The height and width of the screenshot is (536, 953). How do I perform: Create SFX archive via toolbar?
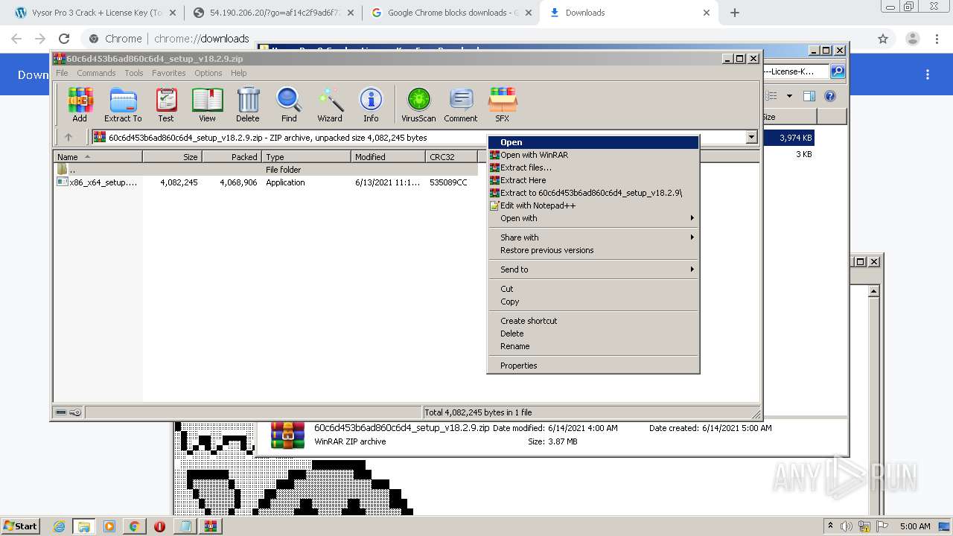pyautogui.click(x=503, y=105)
